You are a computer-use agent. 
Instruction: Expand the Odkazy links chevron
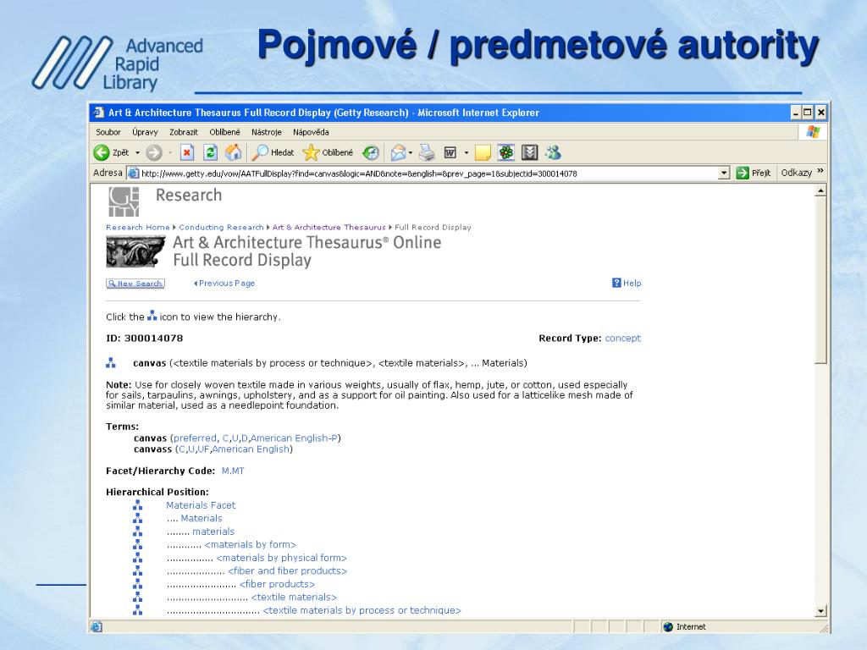820,171
